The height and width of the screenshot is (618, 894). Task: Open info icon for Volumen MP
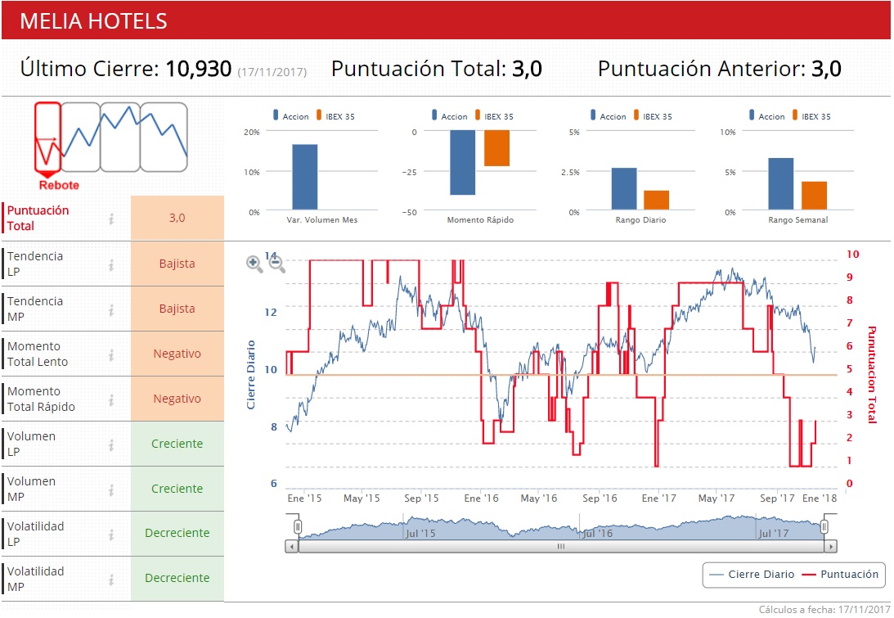pyautogui.click(x=112, y=490)
